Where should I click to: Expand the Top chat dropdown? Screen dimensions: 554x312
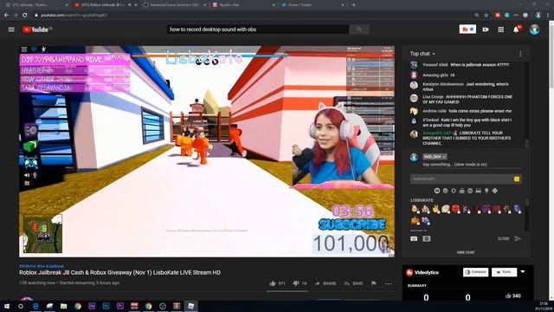pos(422,54)
